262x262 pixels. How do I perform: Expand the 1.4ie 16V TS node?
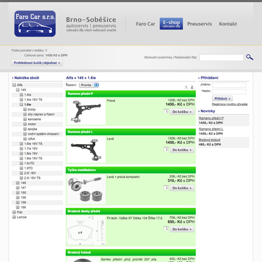[22, 100]
